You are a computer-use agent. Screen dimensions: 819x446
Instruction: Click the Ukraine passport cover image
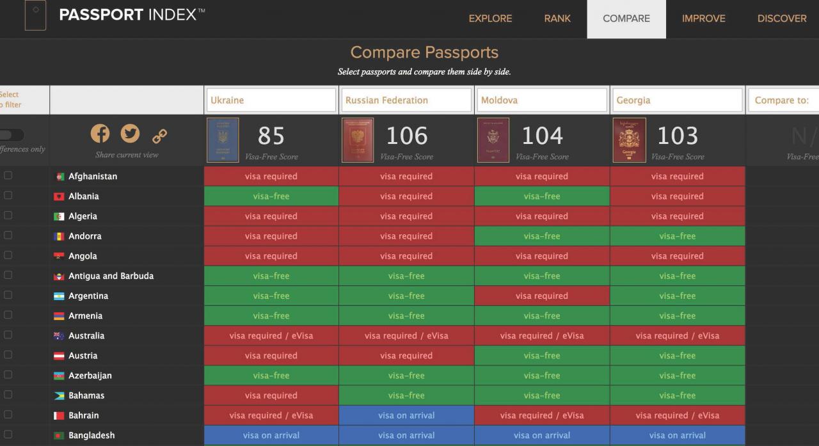click(223, 140)
